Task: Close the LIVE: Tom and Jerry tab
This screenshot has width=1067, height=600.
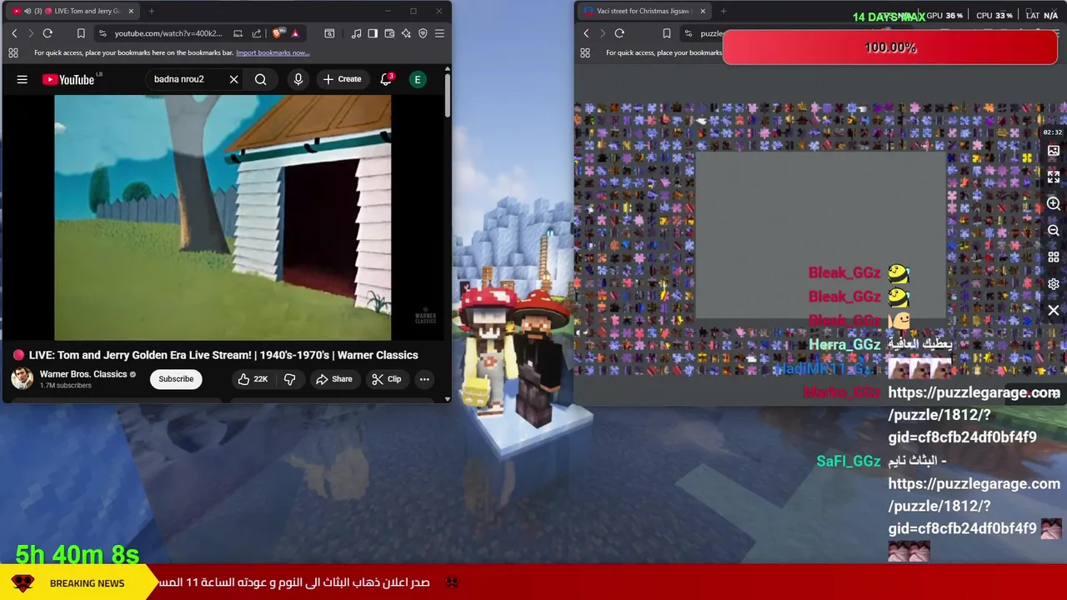Action: (x=131, y=11)
